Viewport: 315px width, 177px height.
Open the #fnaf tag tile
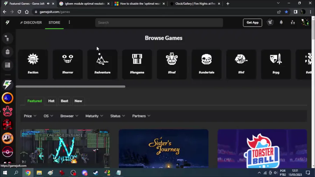coord(172,64)
